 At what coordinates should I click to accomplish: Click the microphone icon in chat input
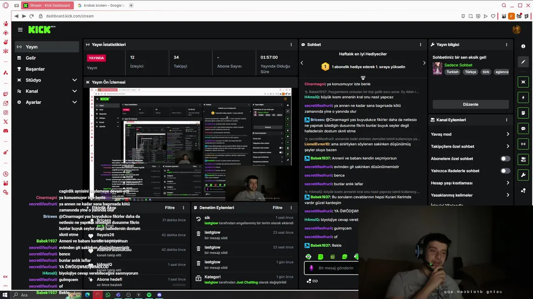(x=311, y=268)
